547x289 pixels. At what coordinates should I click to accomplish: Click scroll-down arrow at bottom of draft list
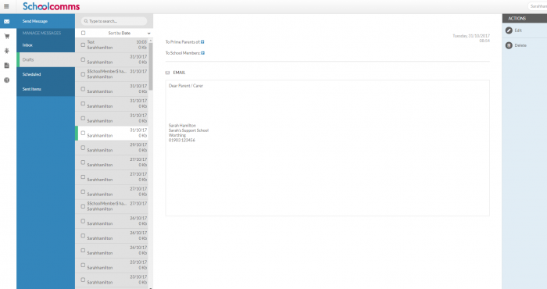tap(151, 288)
